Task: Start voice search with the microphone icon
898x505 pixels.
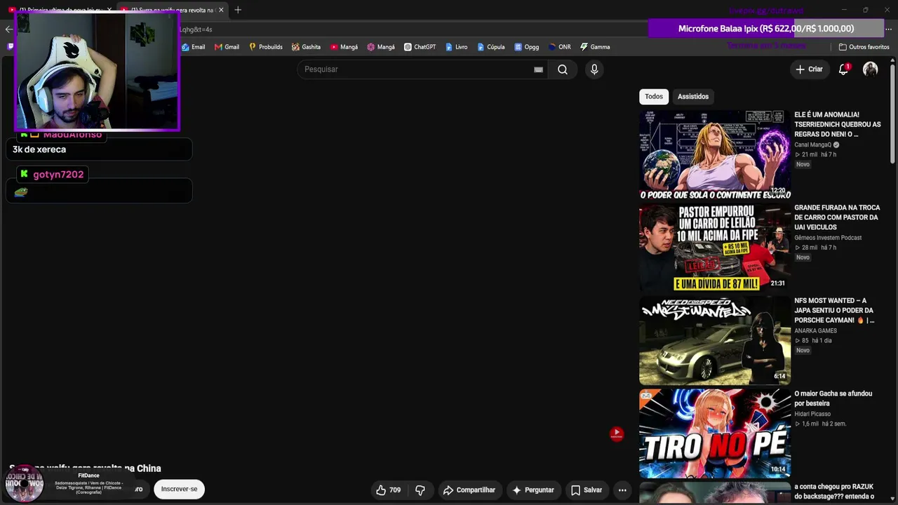Action: [x=594, y=69]
